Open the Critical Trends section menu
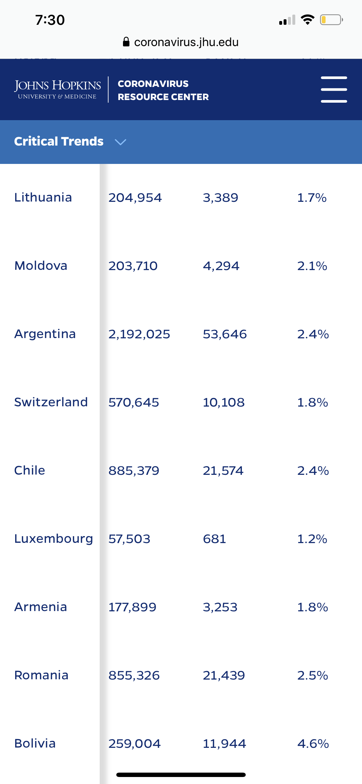 [59, 141]
